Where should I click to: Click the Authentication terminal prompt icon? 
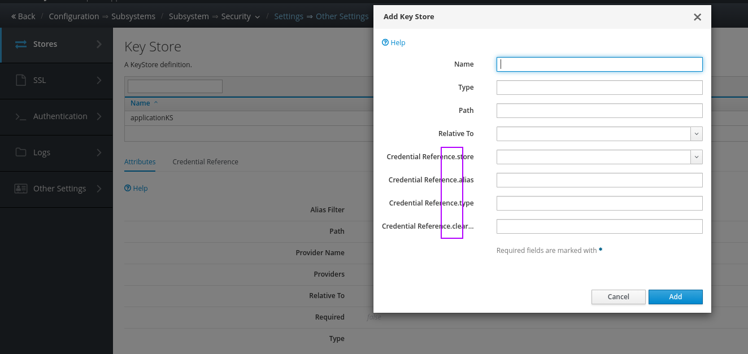(x=21, y=116)
